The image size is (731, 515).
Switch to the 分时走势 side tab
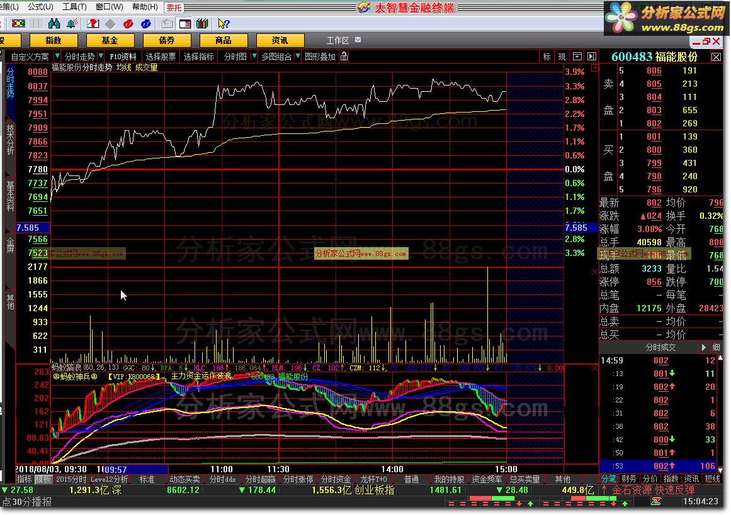(10, 82)
